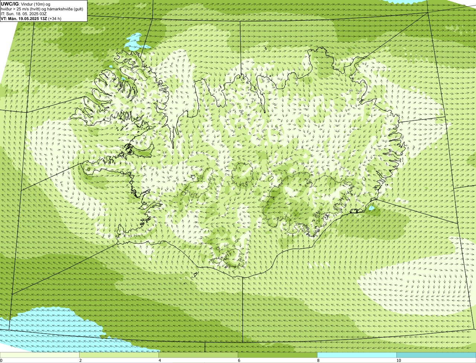Click the light cyan 8–10 legend swatch
The height and width of the screenshot is (363, 476).
357,355
